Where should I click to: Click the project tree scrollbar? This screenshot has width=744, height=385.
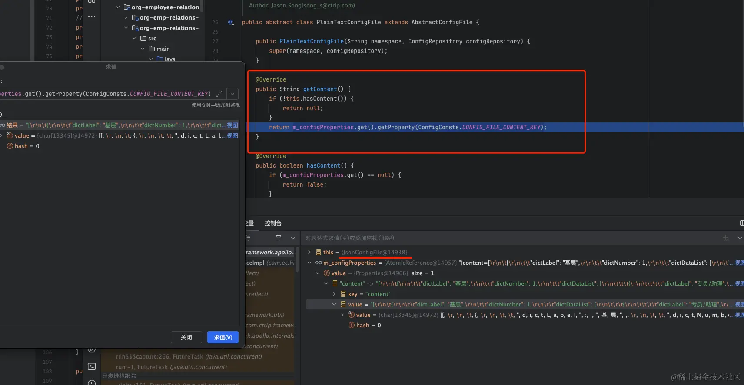point(202,6)
